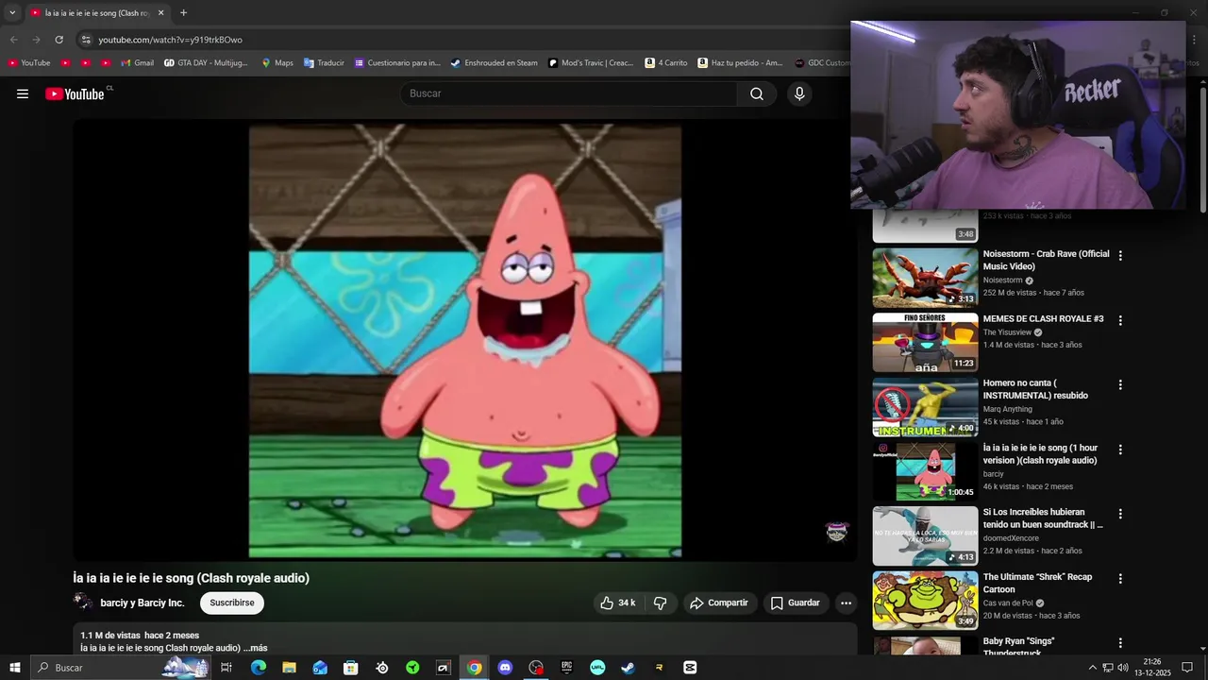This screenshot has width=1208, height=680.
Task: Open the 1 hour version video title
Action: pyautogui.click(x=1040, y=454)
